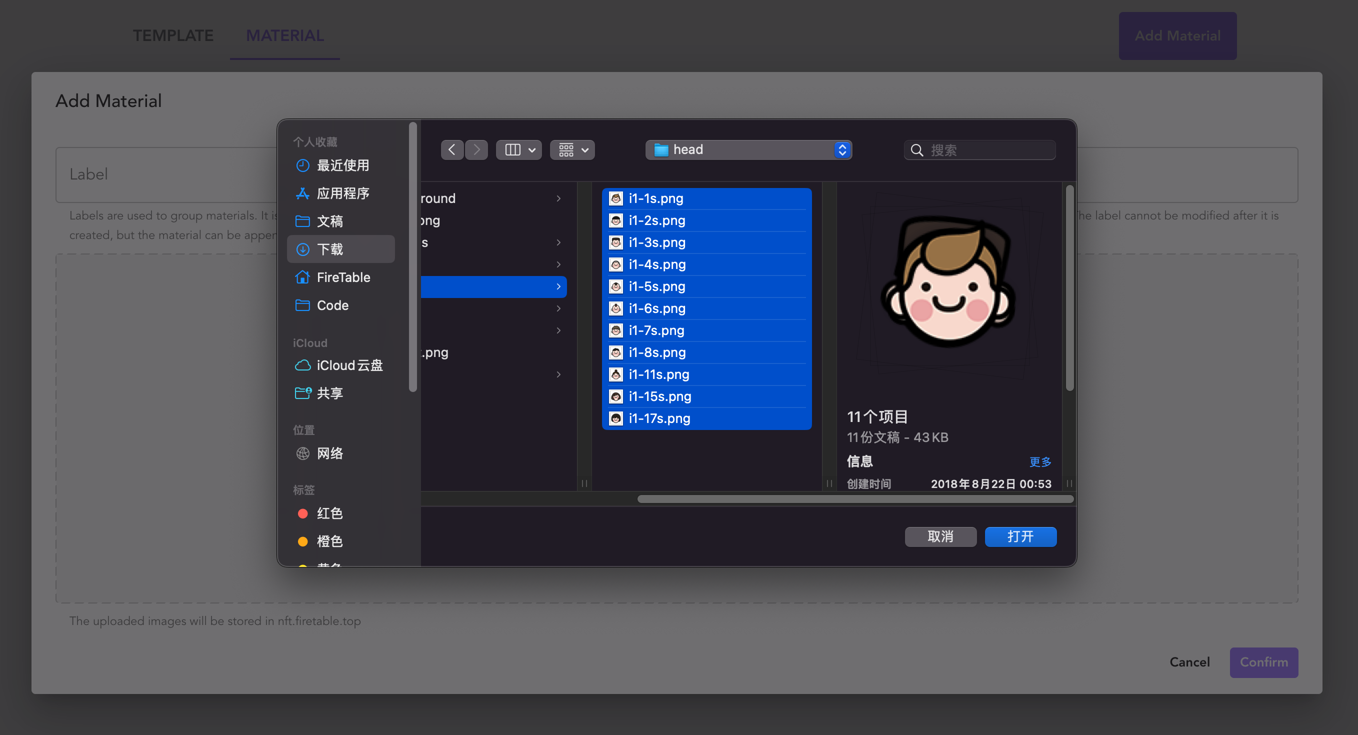Open Network (网络) location in sidebar
This screenshot has height=735, width=1358.
[329, 453]
